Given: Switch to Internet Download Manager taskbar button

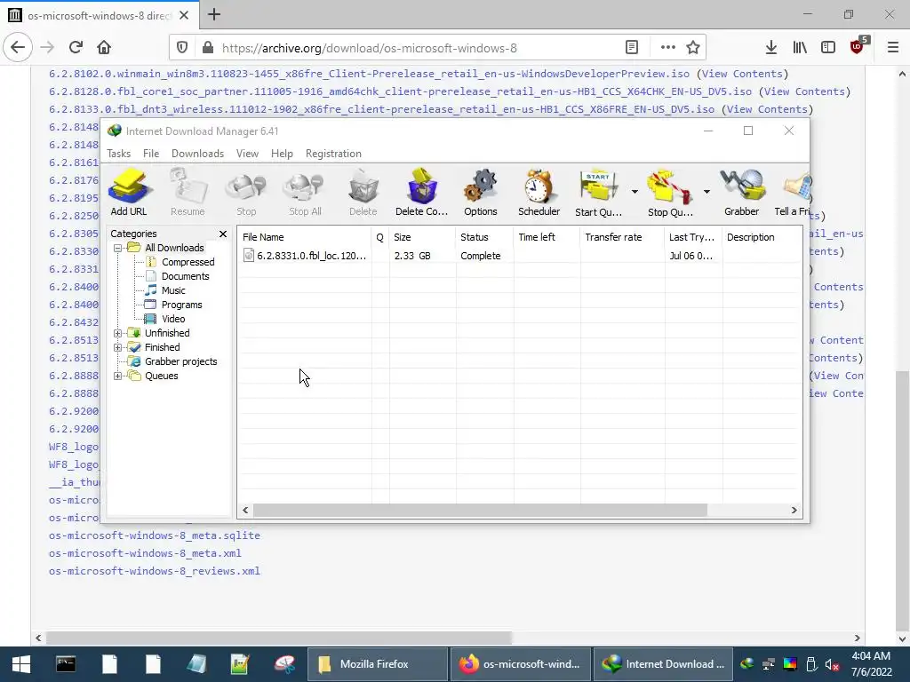Looking at the screenshot, I should click(663, 664).
